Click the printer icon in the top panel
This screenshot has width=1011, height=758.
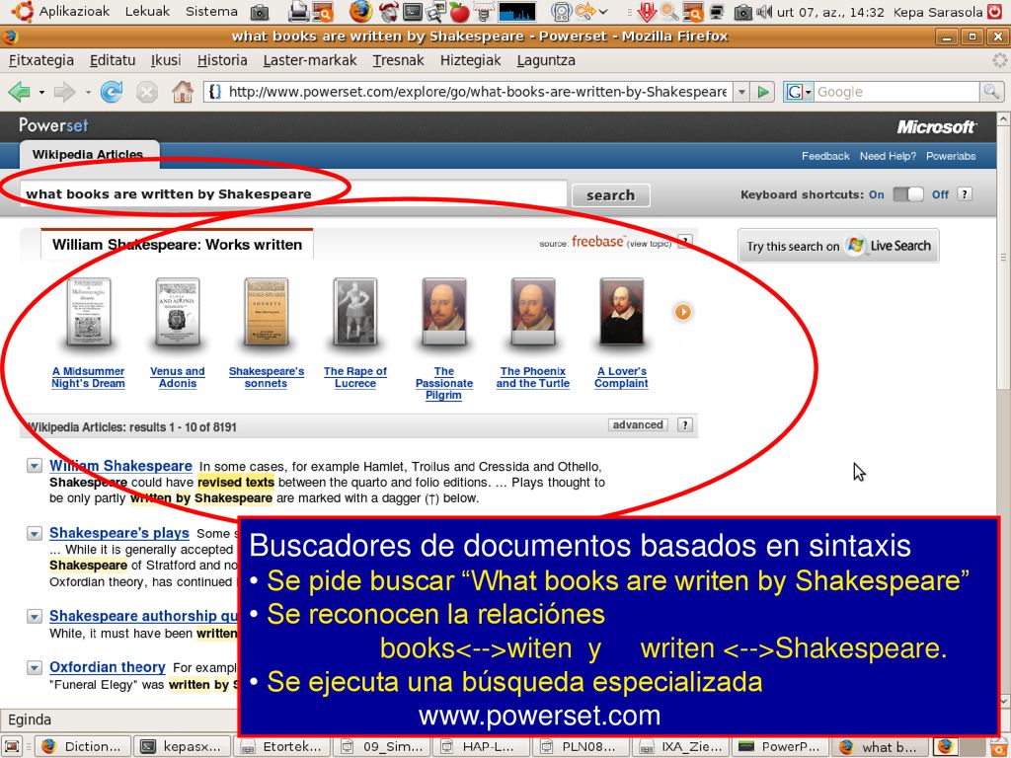298,11
